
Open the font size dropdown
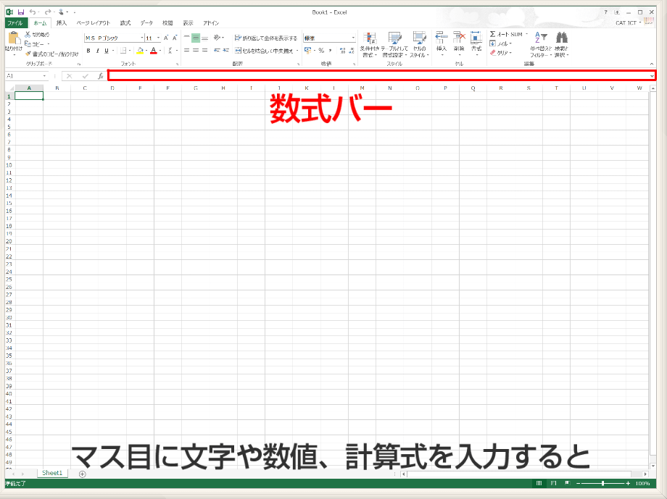(x=157, y=37)
